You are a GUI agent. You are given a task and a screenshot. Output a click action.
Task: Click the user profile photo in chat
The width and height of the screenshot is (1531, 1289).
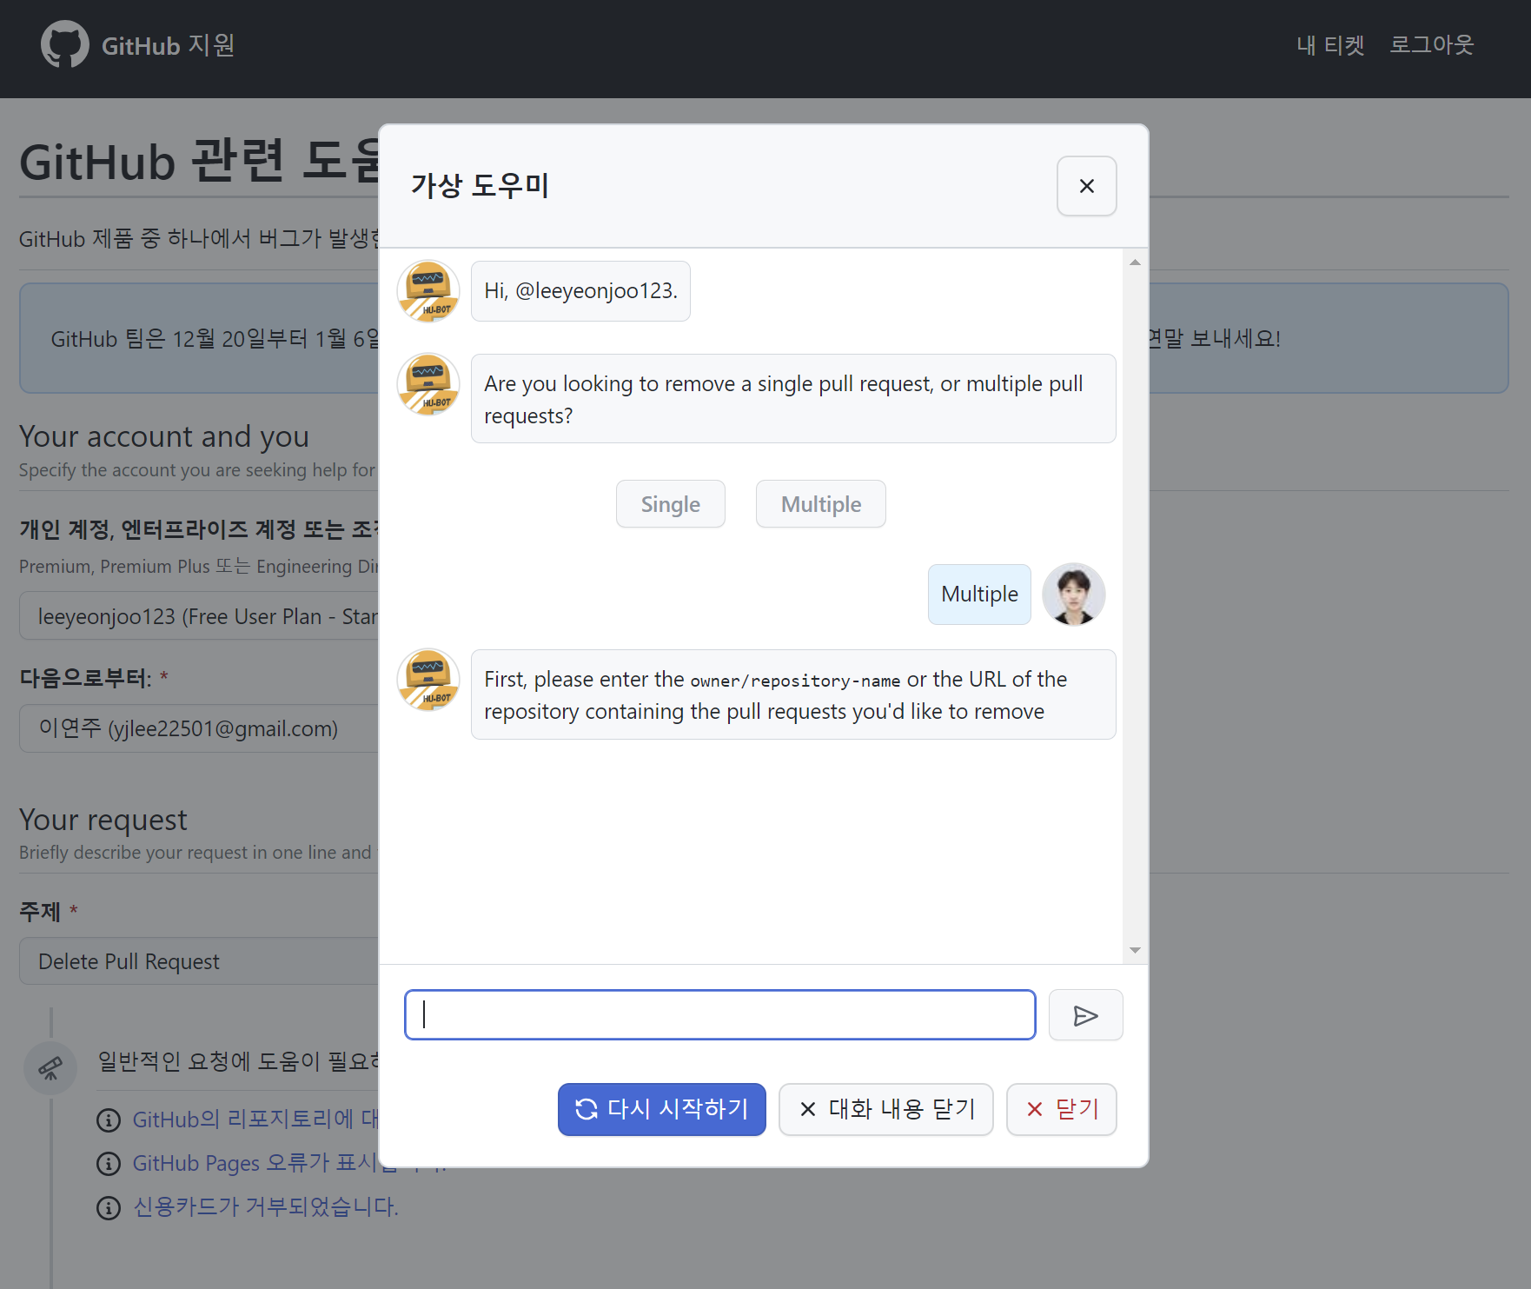tap(1073, 595)
